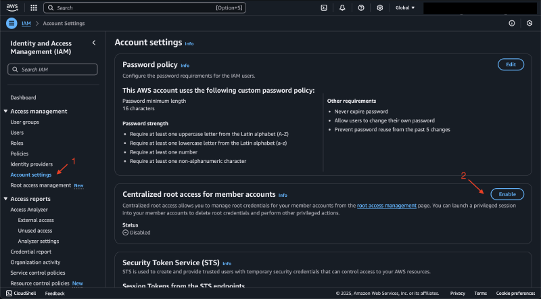Click 'Require at least one non-alphanumeric character' text
The image size is (541, 299).
coord(188,161)
